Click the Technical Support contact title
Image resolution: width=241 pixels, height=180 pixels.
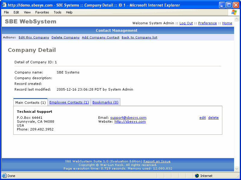35,112
